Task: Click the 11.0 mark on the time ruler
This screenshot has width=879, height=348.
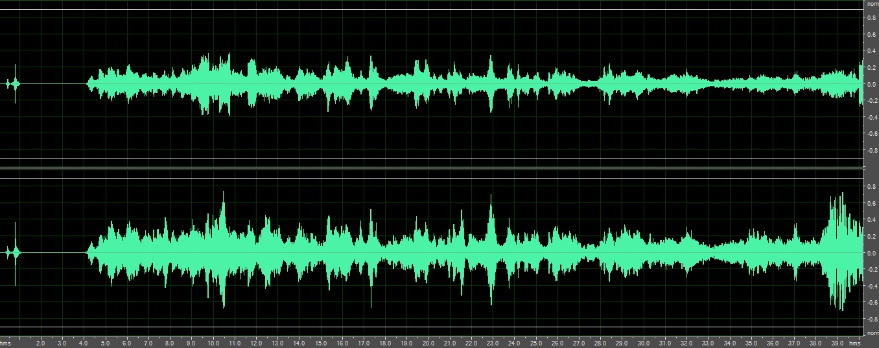Action: pos(234,343)
